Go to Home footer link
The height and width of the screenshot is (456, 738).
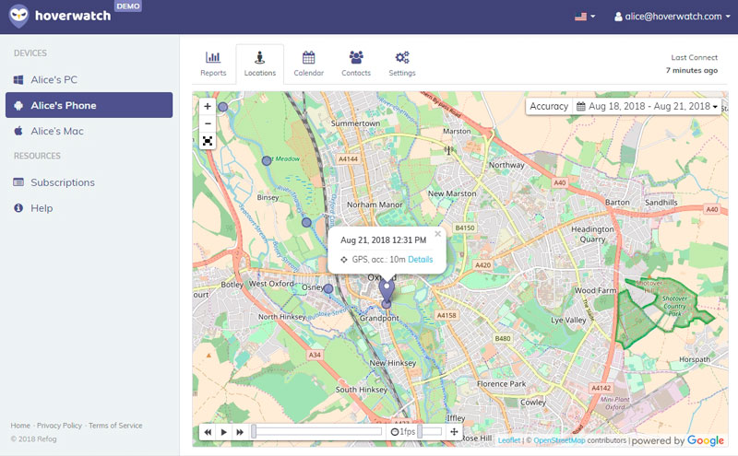(20, 426)
